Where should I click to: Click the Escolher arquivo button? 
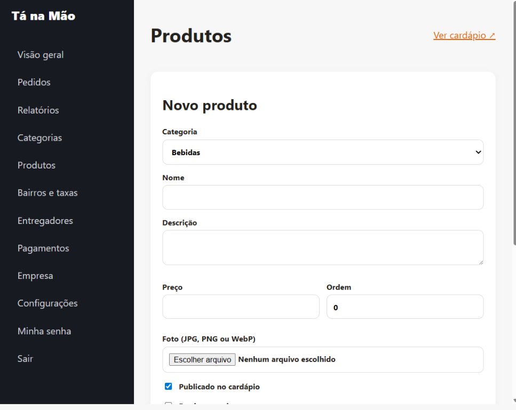coord(202,360)
